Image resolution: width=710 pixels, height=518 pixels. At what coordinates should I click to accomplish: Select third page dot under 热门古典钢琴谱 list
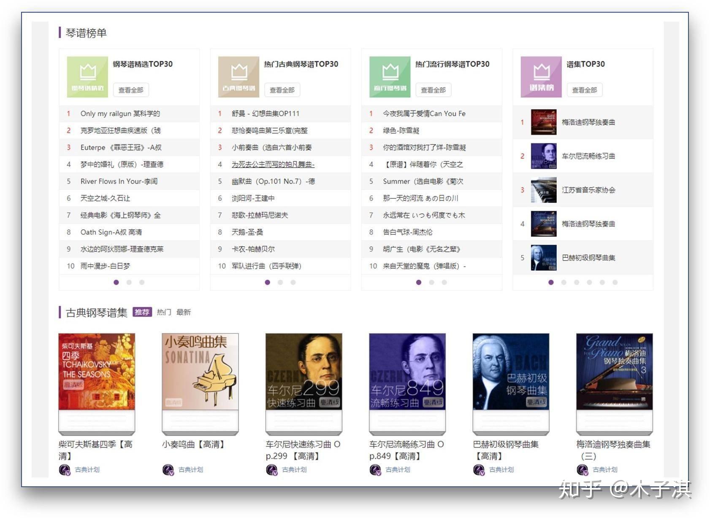pos(293,282)
